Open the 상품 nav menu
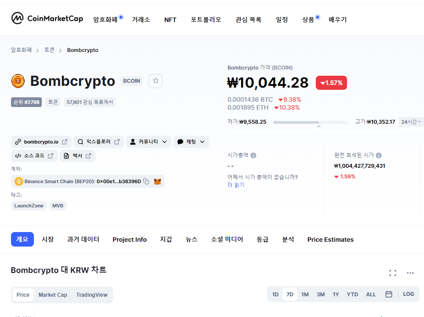424x317 pixels. 308,20
